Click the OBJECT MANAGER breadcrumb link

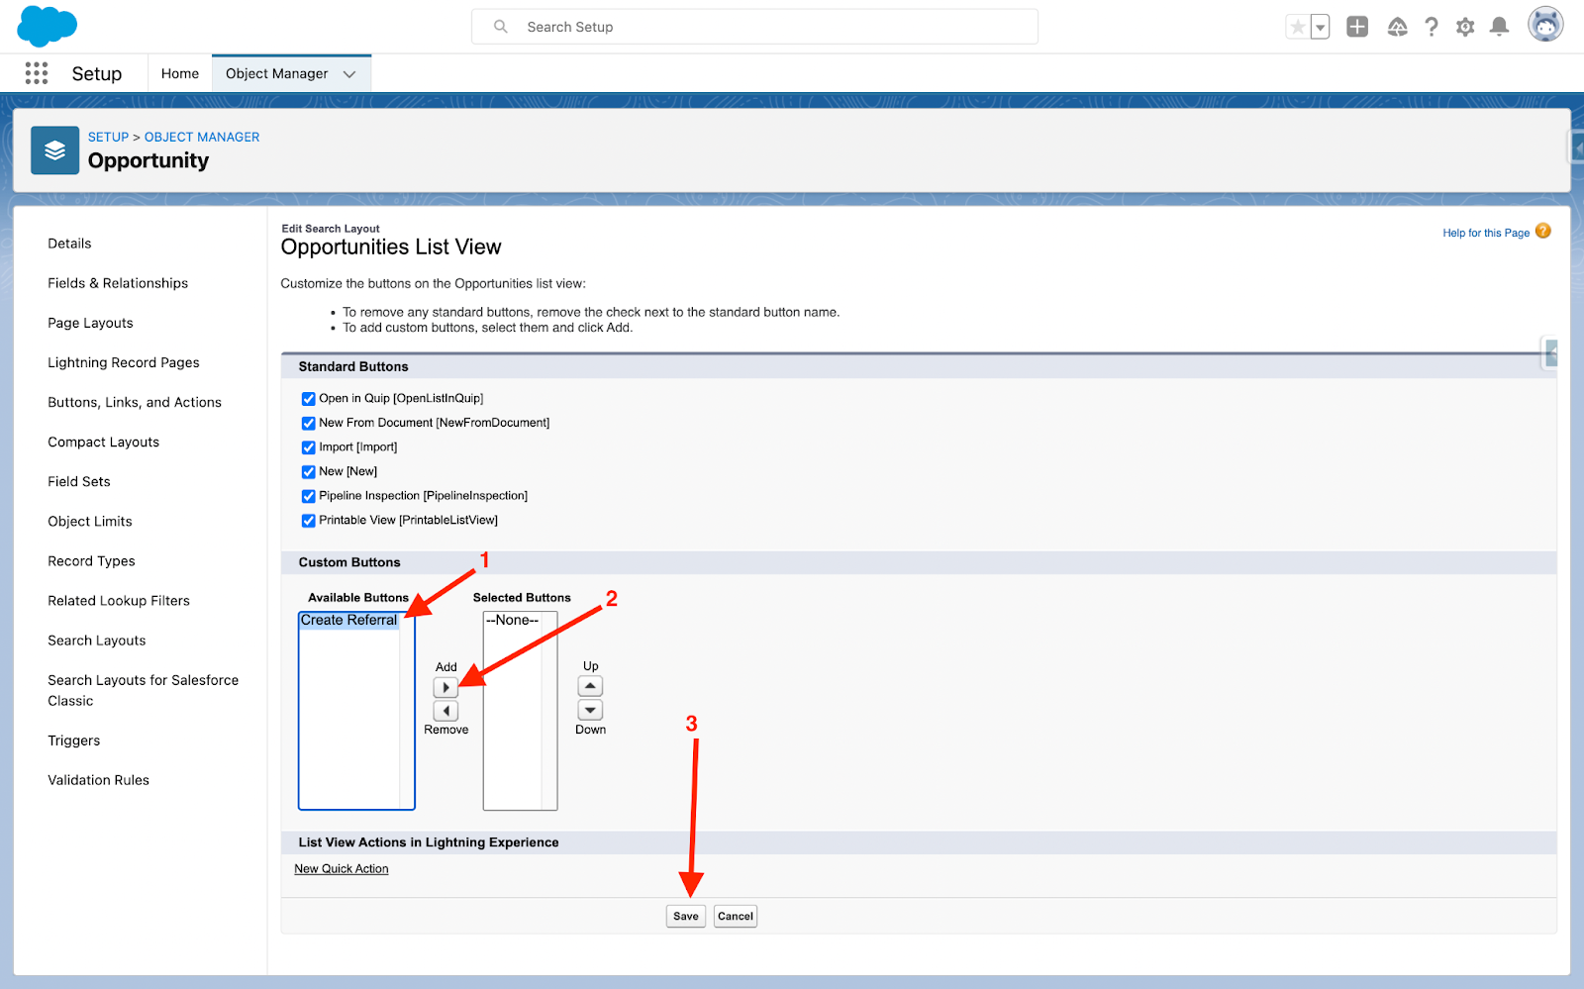[202, 137]
